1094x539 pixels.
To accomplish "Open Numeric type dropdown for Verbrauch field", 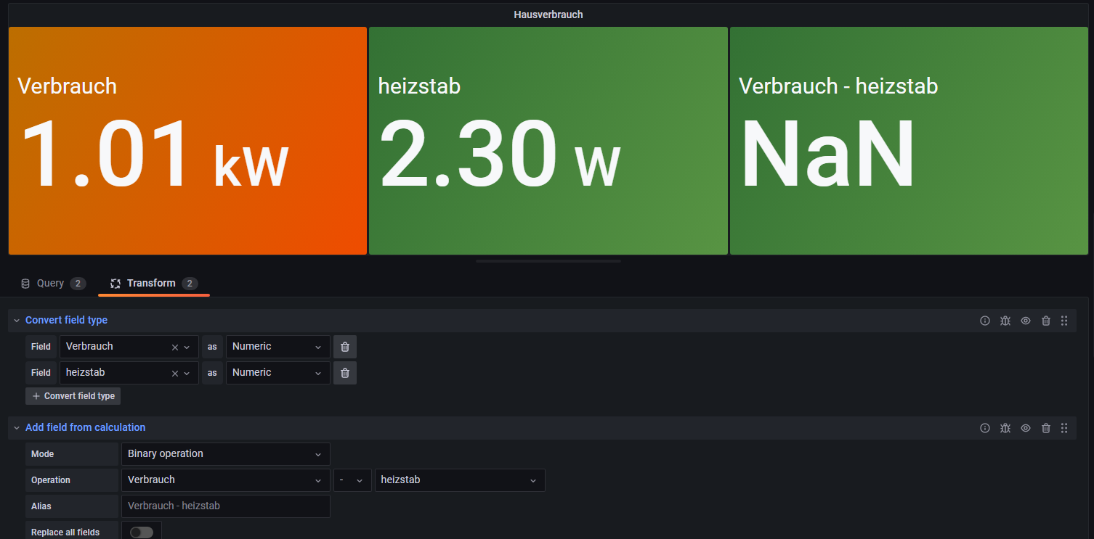I will pos(277,347).
